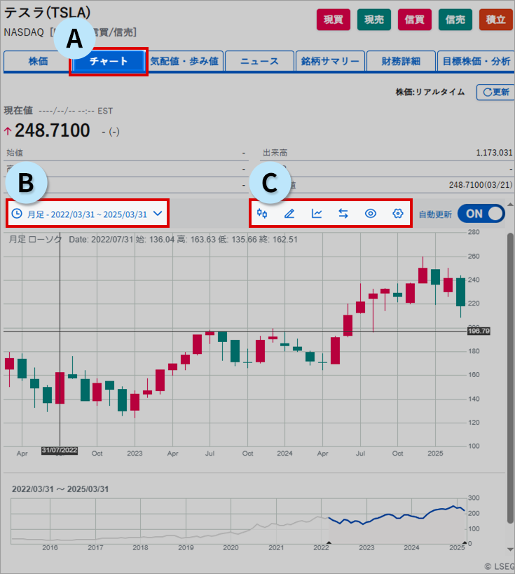Click the テスラ(TSLA) title
515x574 pixels.
coord(47,13)
